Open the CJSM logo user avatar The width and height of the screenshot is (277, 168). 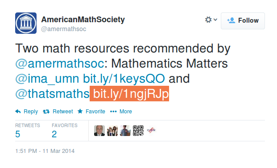point(151,131)
